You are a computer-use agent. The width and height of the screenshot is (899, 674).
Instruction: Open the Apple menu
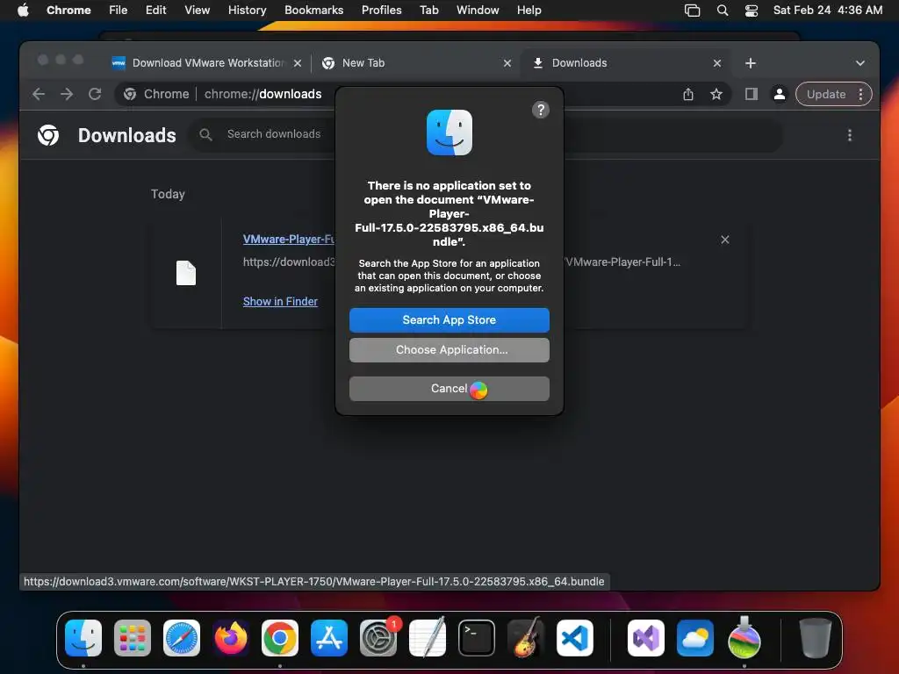[23, 11]
